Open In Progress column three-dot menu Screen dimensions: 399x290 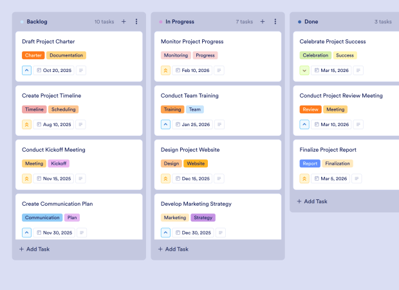coord(275,22)
